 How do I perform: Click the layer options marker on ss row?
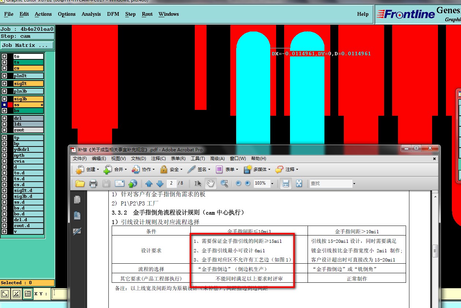click(x=42, y=105)
